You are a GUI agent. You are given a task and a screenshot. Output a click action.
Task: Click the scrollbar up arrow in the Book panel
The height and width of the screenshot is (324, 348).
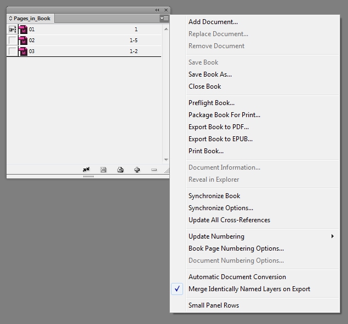pos(166,29)
